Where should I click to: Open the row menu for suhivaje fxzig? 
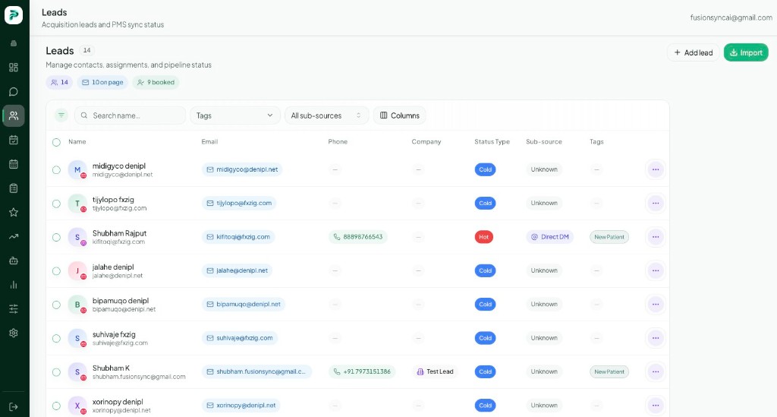[656, 338]
